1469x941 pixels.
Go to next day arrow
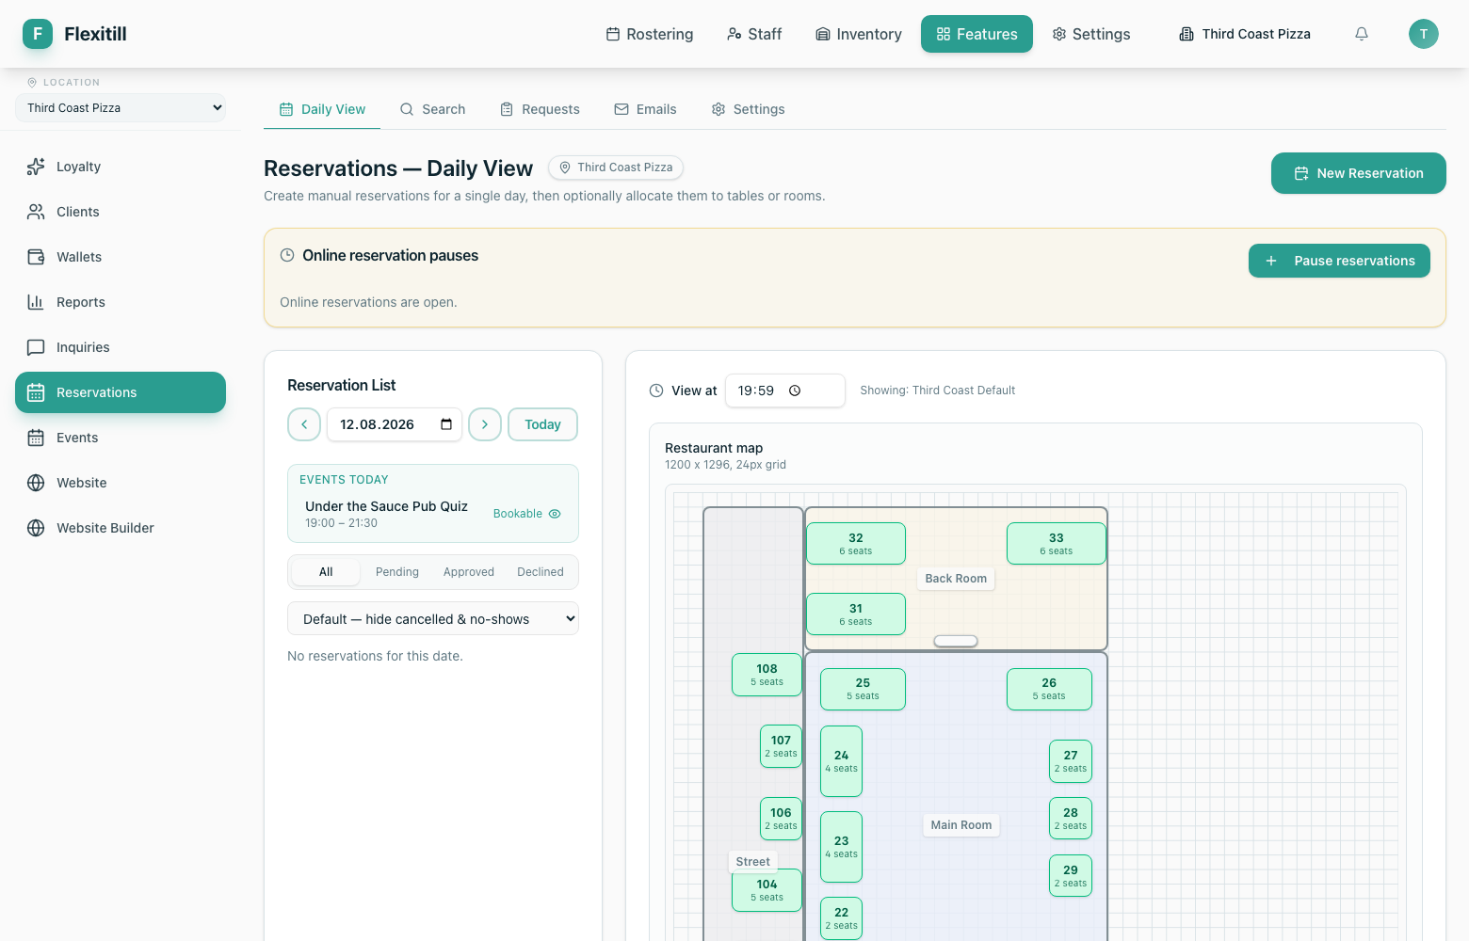tap(485, 424)
